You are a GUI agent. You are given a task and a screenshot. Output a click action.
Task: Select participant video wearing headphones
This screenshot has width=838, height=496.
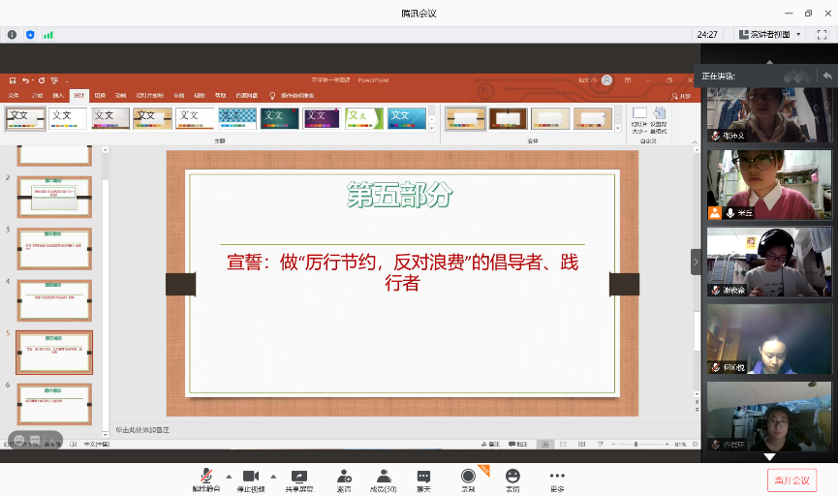click(769, 262)
